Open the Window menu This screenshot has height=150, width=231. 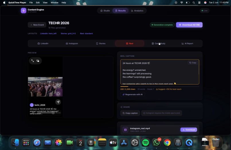(x=54, y=3)
